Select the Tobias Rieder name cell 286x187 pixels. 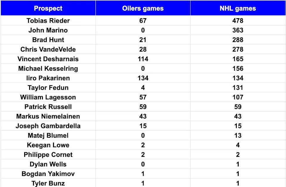[48, 21]
